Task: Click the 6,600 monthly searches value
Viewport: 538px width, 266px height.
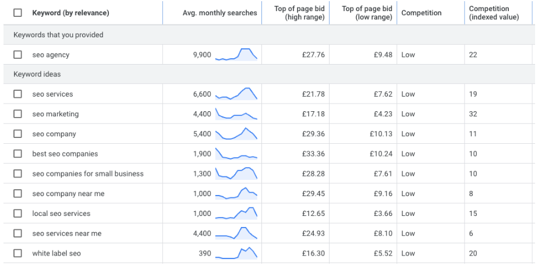Action: tap(203, 94)
